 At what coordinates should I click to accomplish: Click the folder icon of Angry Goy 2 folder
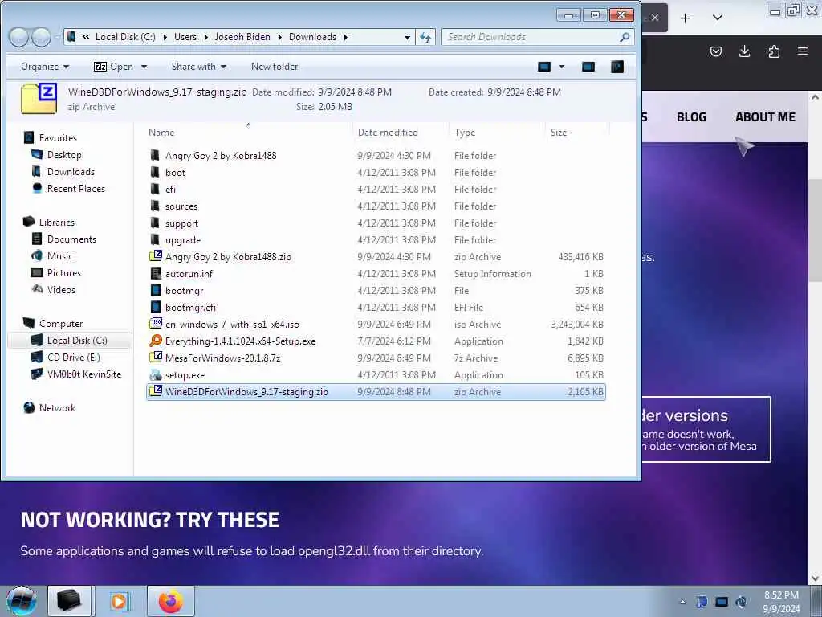tap(155, 155)
